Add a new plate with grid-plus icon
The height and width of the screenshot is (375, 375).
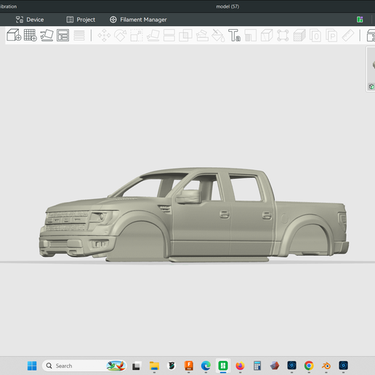(x=31, y=35)
